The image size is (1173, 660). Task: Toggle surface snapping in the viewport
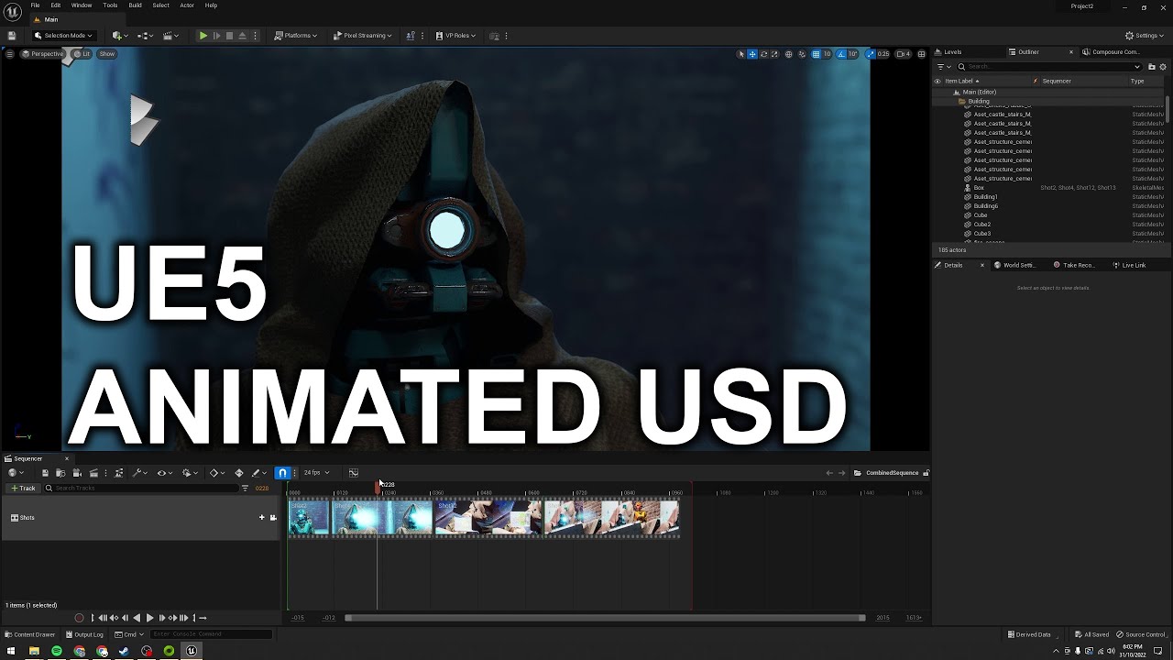tap(802, 54)
